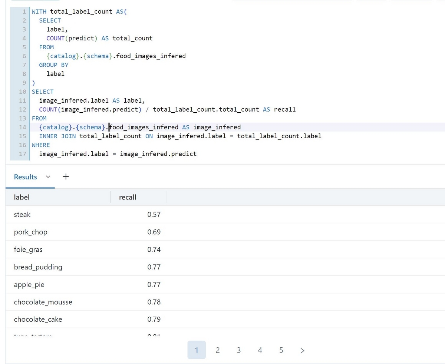This screenshot has width=445, height=364.
Task: Go to results page 5
Action: pyautogui.click(x=281, y=350)
